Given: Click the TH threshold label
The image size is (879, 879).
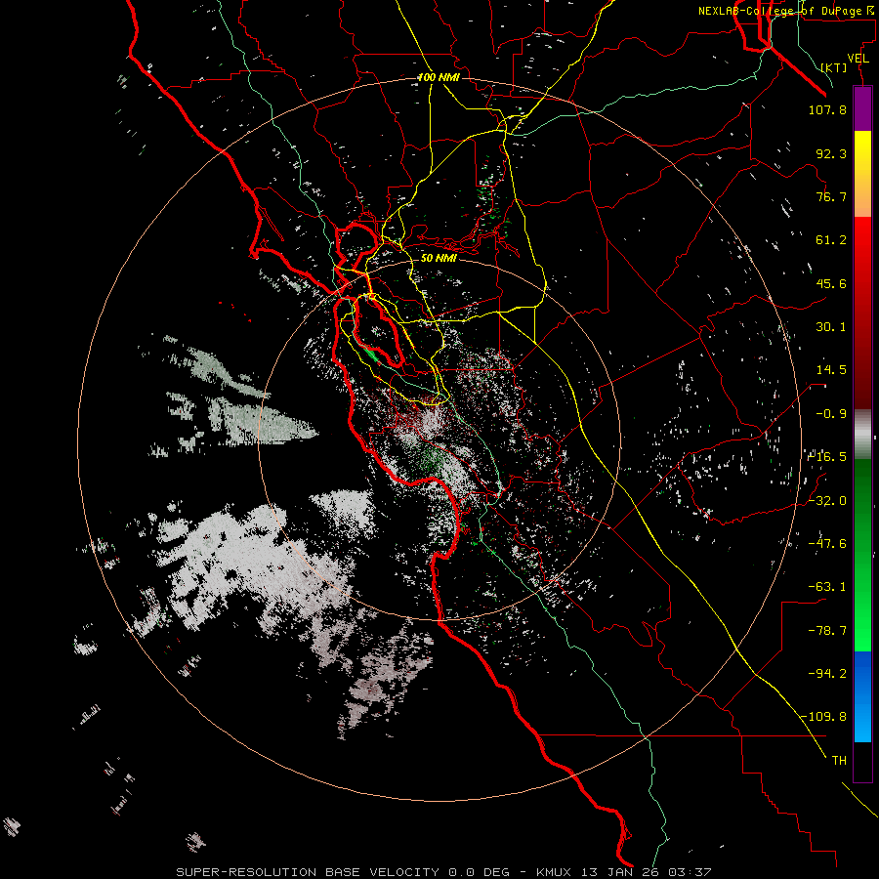Looking at the screenshot, I should [x=839, y=761].
